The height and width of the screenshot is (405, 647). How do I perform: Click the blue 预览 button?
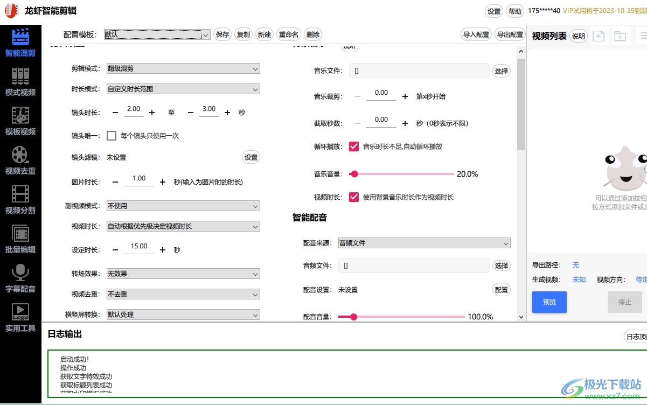click(x=549, y=302)
